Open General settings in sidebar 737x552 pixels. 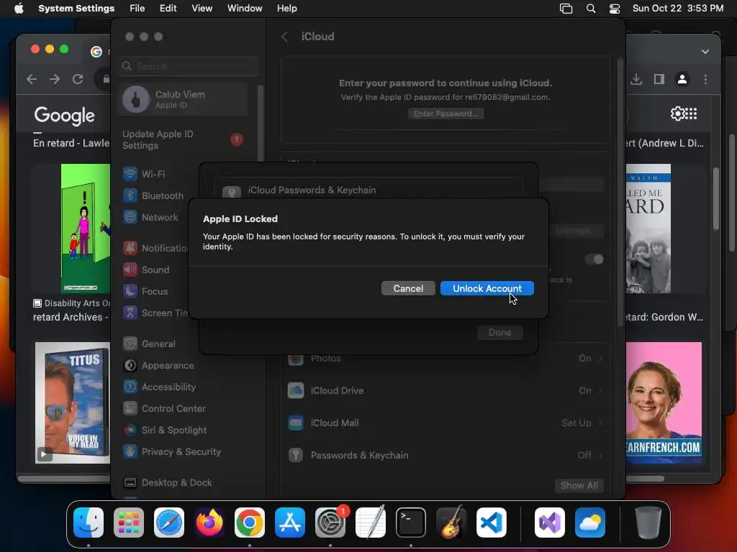[x=158, y=344]
